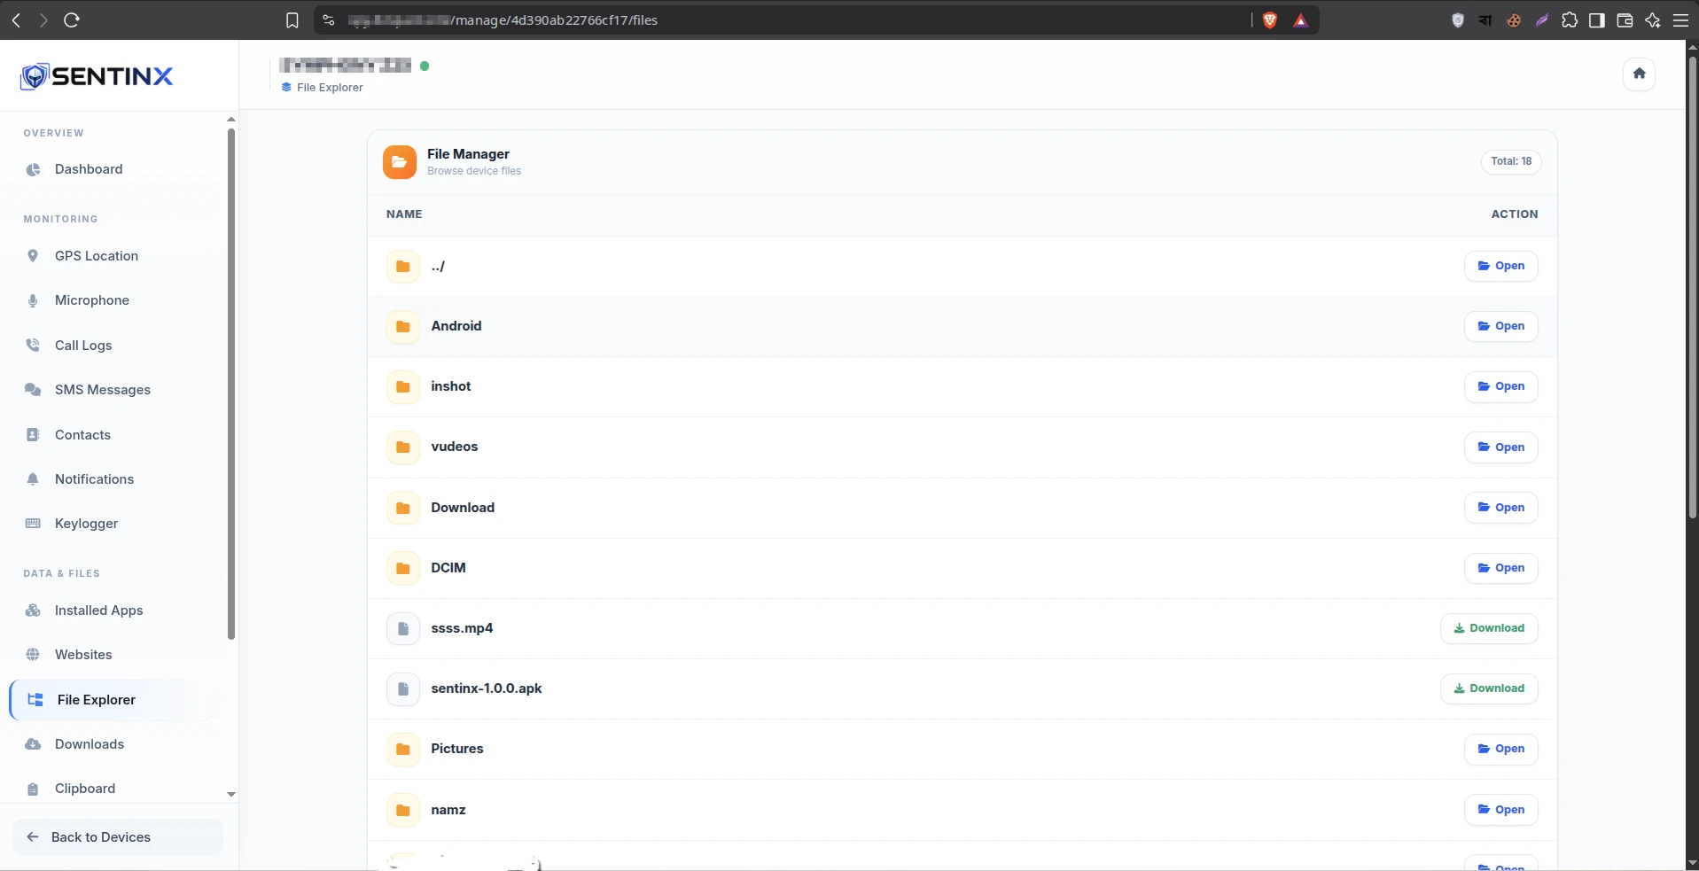The image size is (1699, 871).
Task: Click the site settings icon in address bar
Action: pyautogui.click(x=329, y=19)
